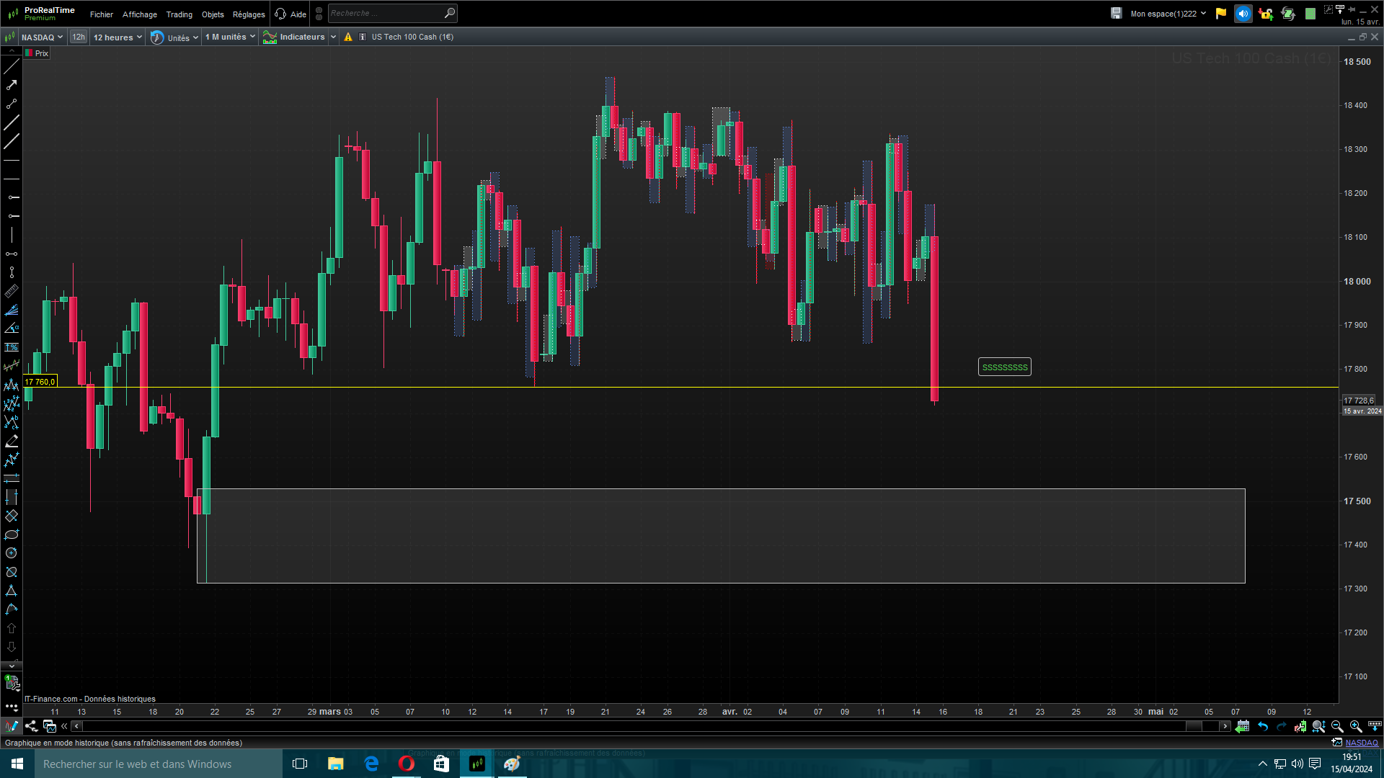Click the green refresh arrows icon
Image resolution: width=1384 pixels, height=778 pixels.
tap(1288, 14)
